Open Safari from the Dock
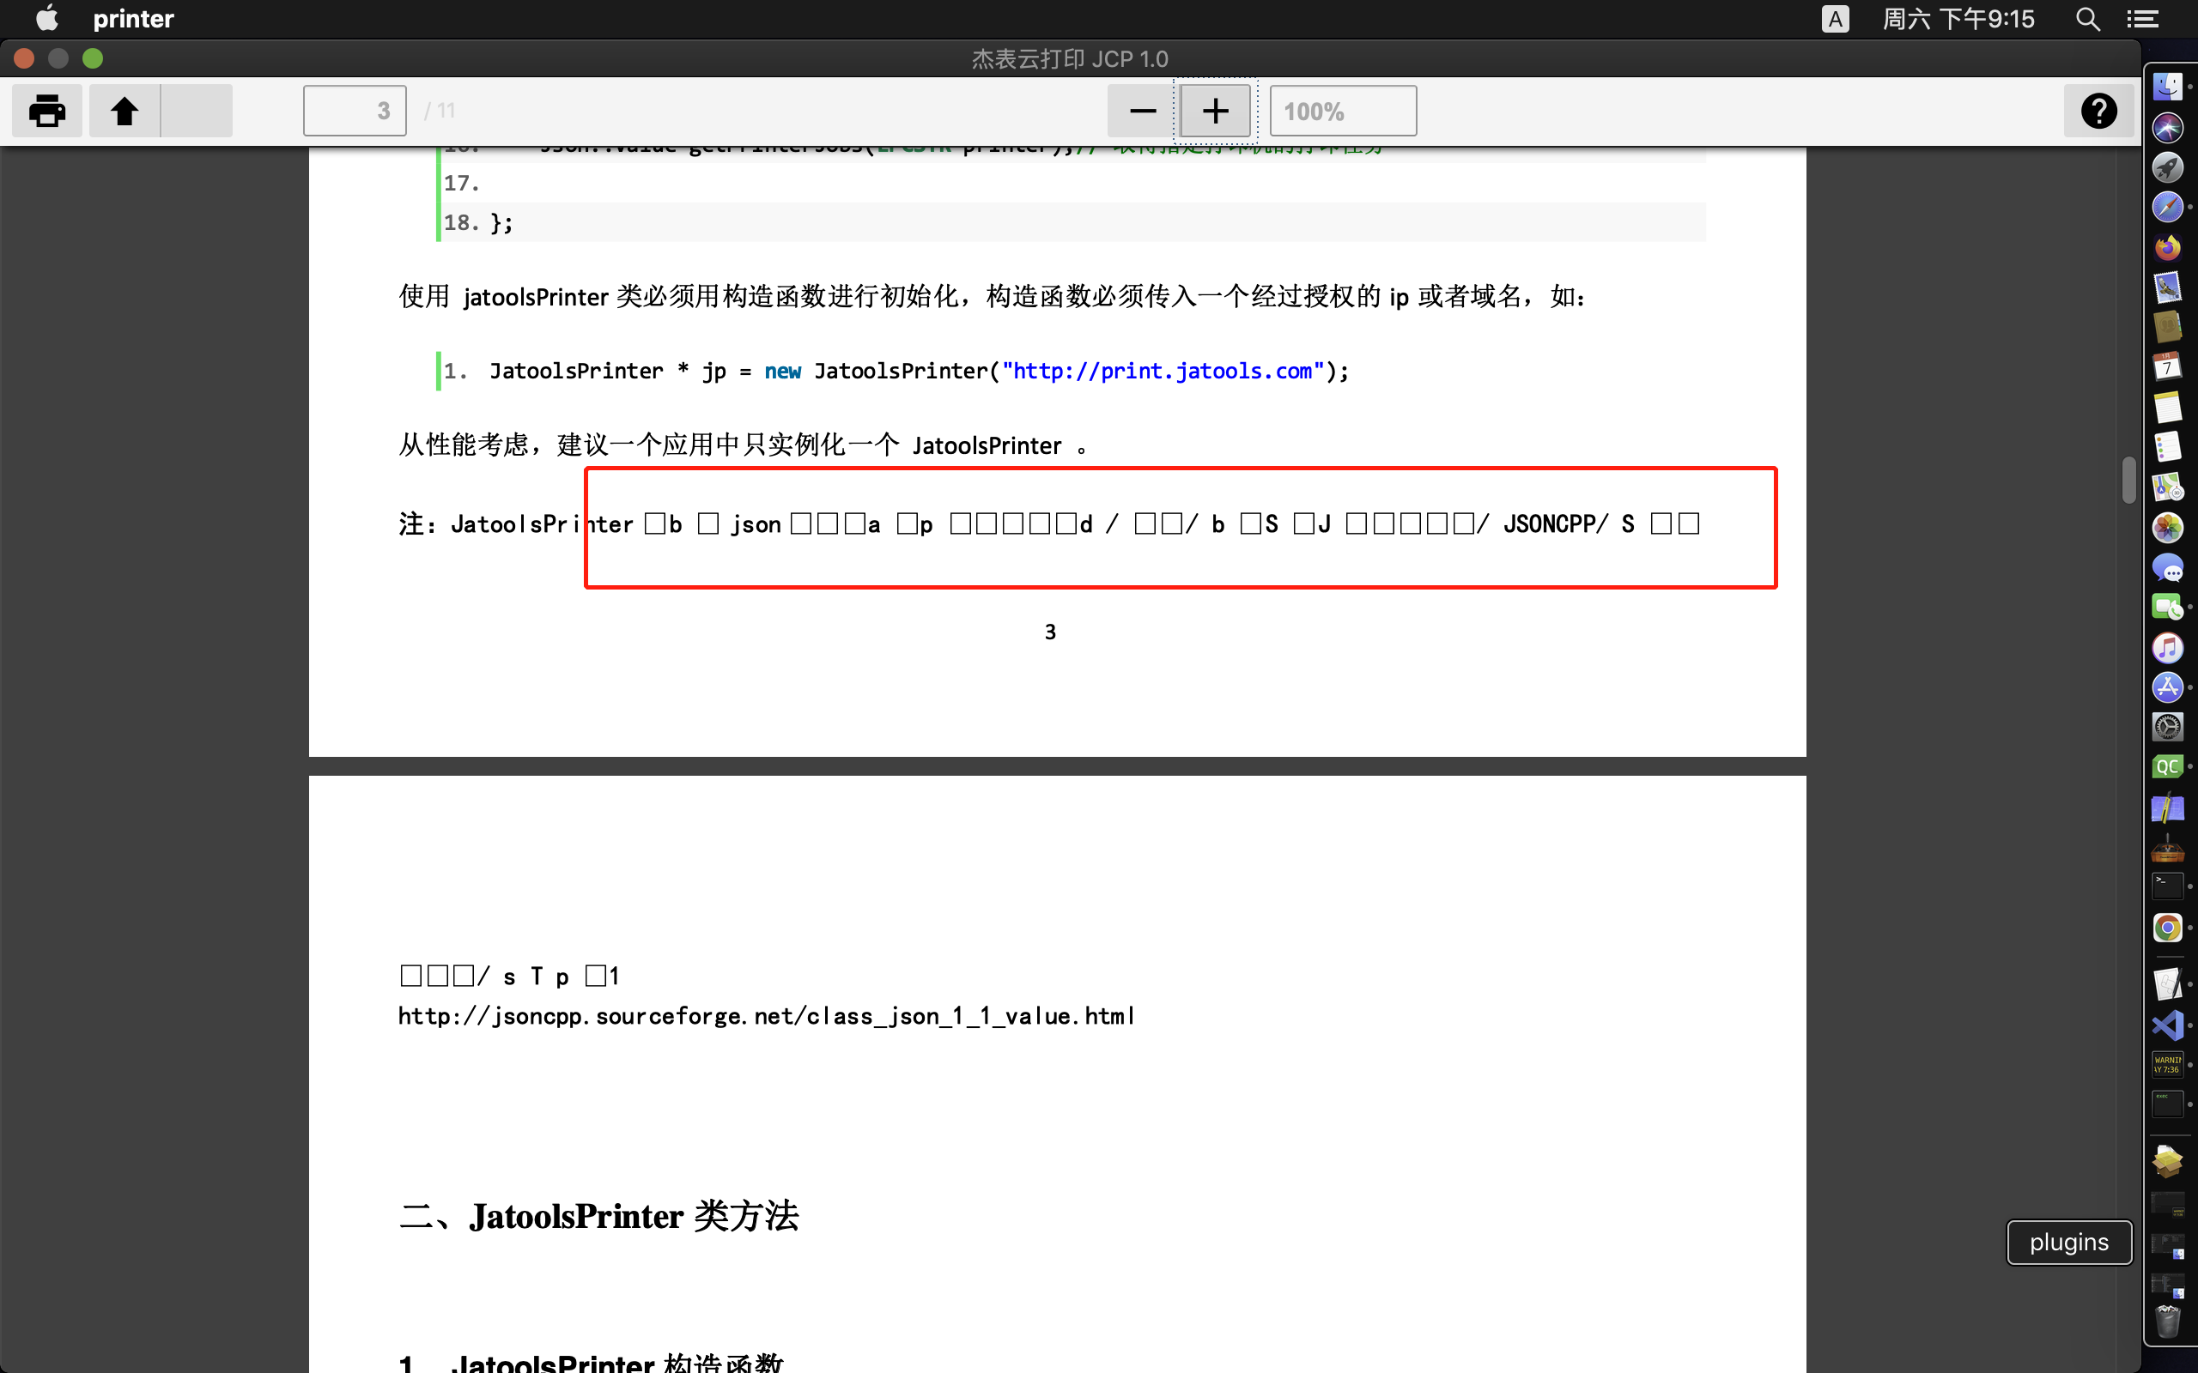 pos(2167,207)
